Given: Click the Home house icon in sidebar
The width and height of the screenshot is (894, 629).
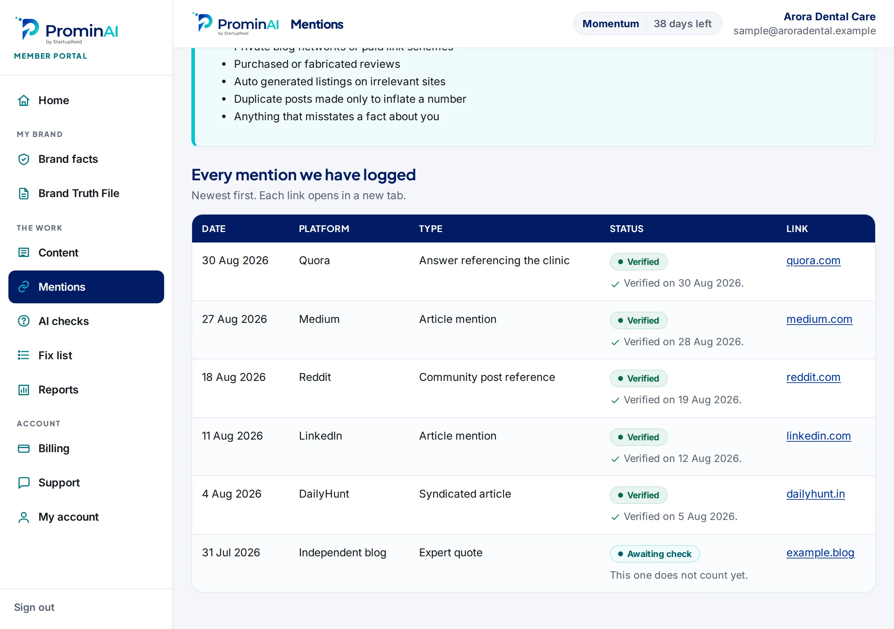Looking at the screenshot, I should click(24, 100).
